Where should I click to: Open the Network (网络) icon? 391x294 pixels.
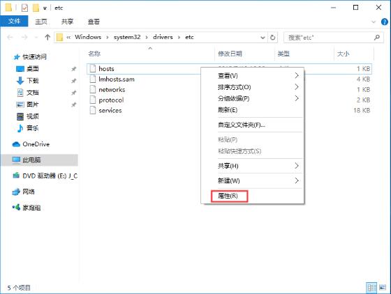[x=16, y=192]
